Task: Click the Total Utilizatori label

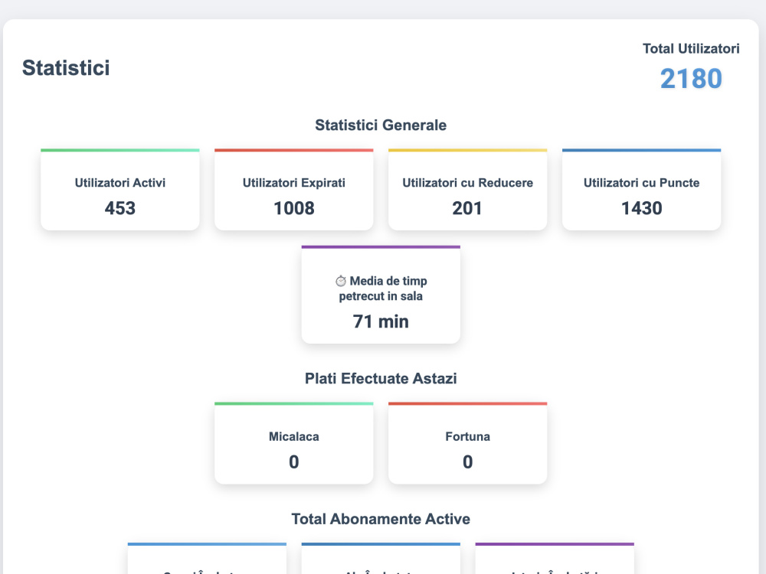Action: [x=691, y=49]
